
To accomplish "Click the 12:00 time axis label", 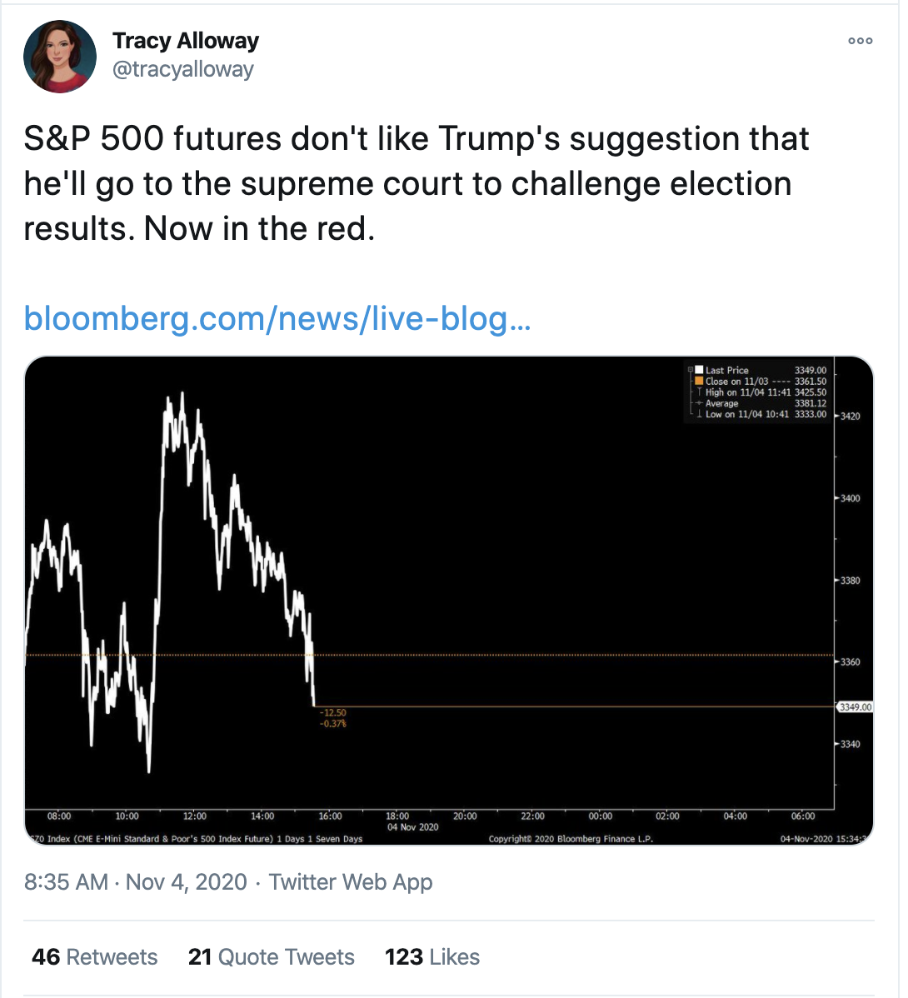I will (195, 816).
